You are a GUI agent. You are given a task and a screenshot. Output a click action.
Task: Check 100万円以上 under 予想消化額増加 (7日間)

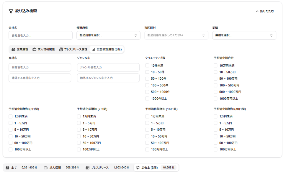click(x=79, y=150)
